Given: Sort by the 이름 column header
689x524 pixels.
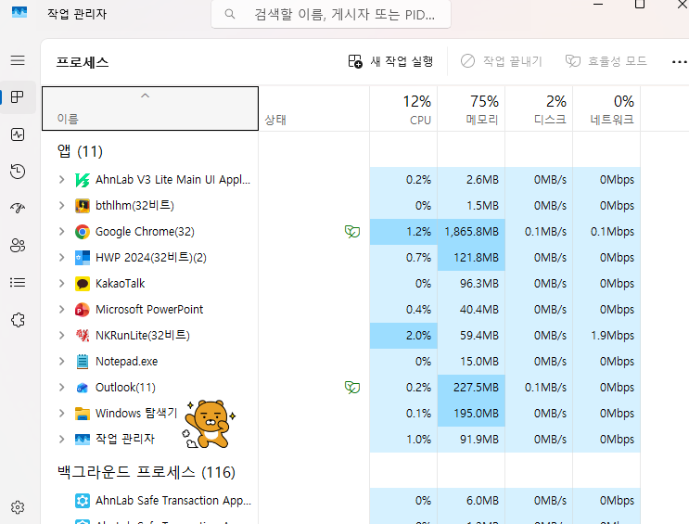Looking at the screenshot, I should (150, 109).
